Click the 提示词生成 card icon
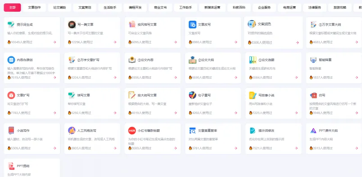This screenshot has height=177, width=362. tap(11, 24)
